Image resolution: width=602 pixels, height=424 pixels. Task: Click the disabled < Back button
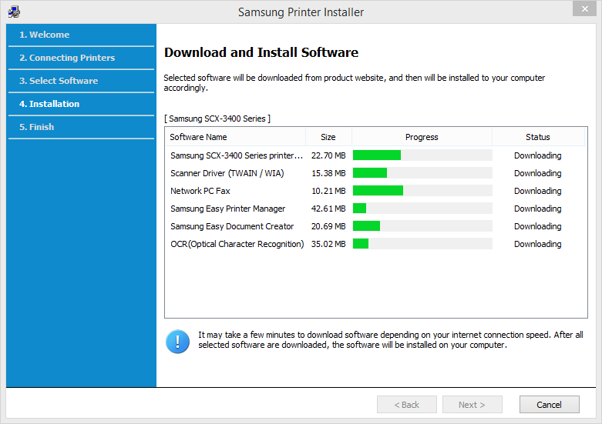[406, 405]
